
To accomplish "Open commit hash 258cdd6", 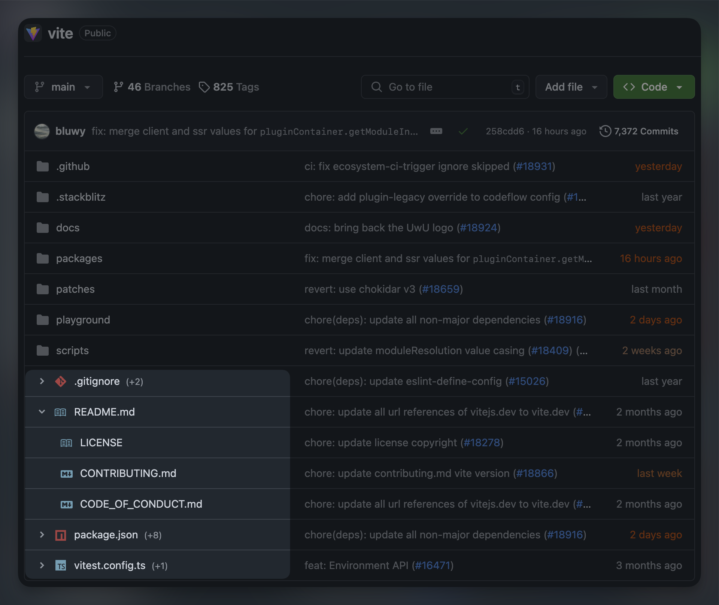I will point(505,131).
